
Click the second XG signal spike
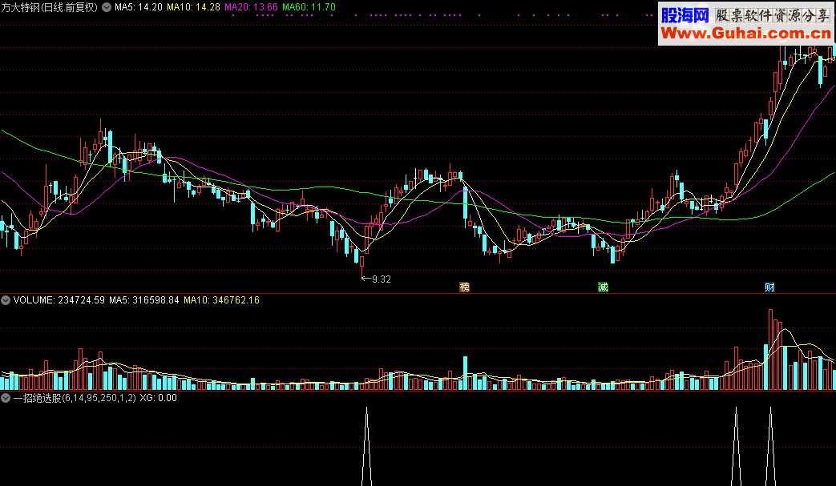(737, 446)
